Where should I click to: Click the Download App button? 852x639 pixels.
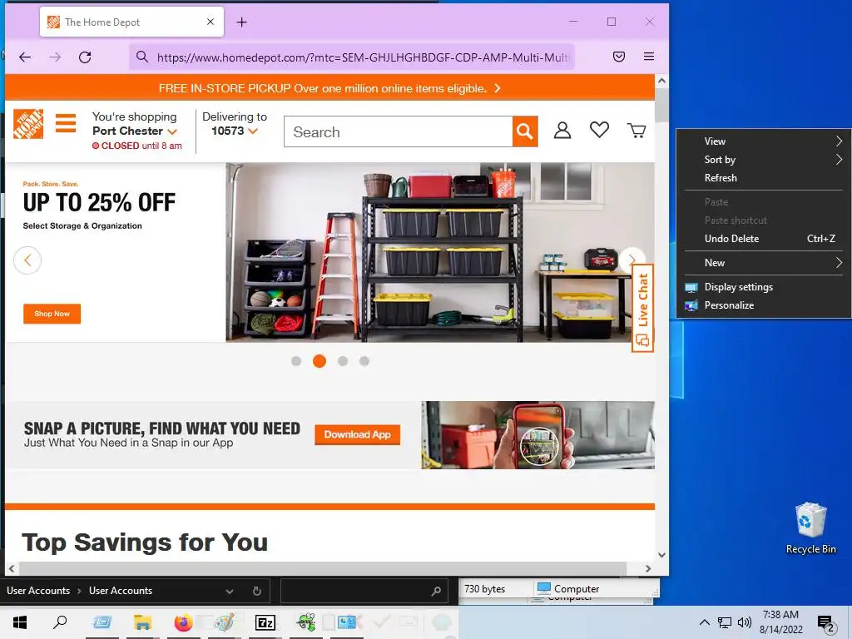pyautogui.click(x=358, y=434)
